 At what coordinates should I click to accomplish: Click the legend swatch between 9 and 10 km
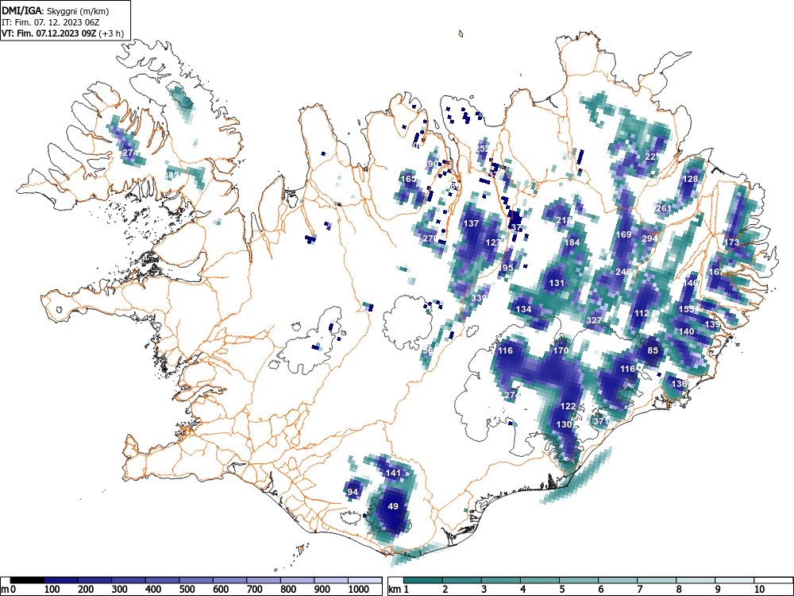pyautogui.click(x=734, y=580)
